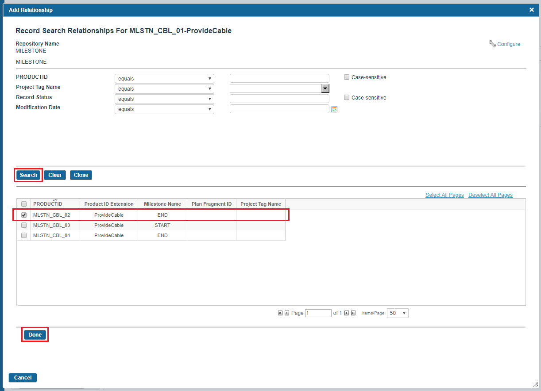Toggle the select-all header checkbox
Screen dimensions: 541x391
24,204
